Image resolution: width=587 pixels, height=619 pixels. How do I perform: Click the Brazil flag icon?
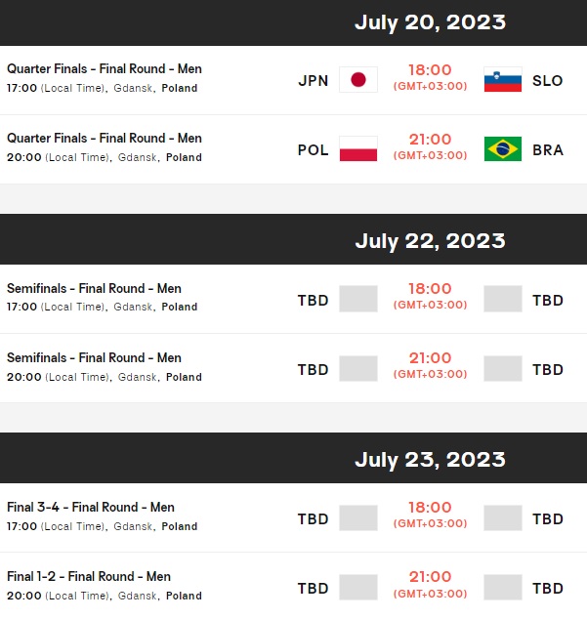[503, 149]
